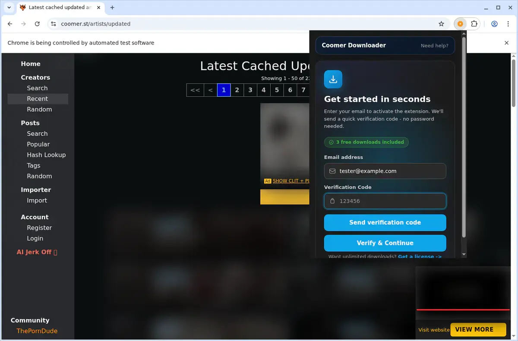Click the Need help? link
Image resolution: width=518 pixels, height=341 pixels.
434,46
